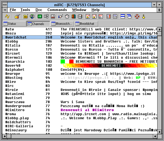Screen dimensions: 164x141
Task: Open the File menu
Action: pyautogui.click(x=13, y=10)
